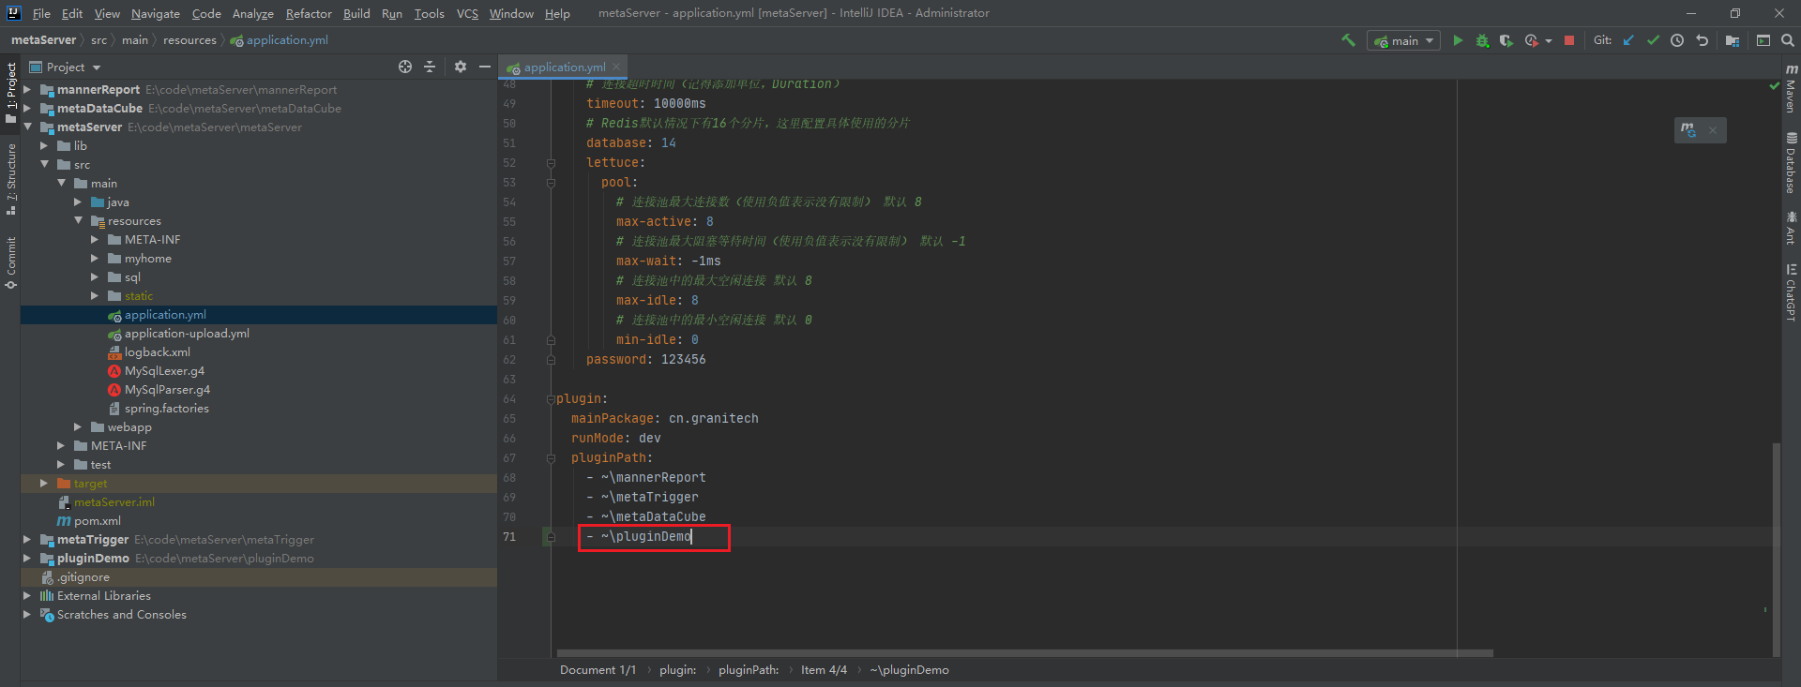
Task: Select logback.xml file
Action: pyautogui.click(x=157, y=352)
